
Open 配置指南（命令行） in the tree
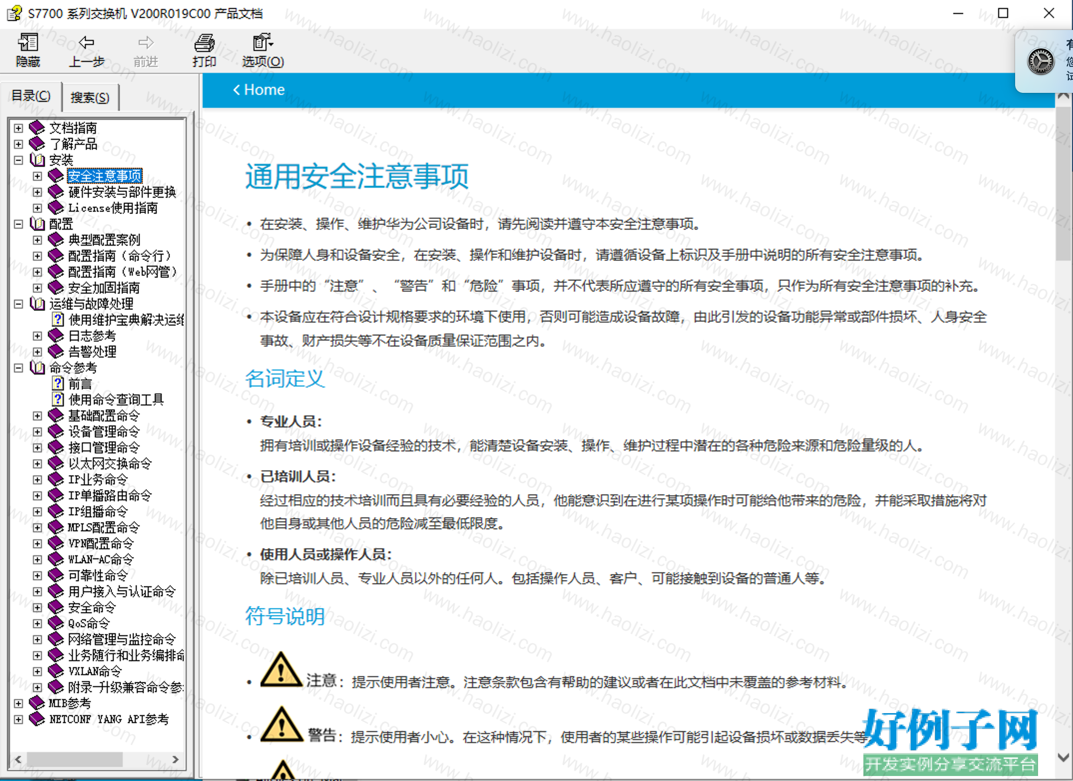pyautogui.click(x=120, y=256)
